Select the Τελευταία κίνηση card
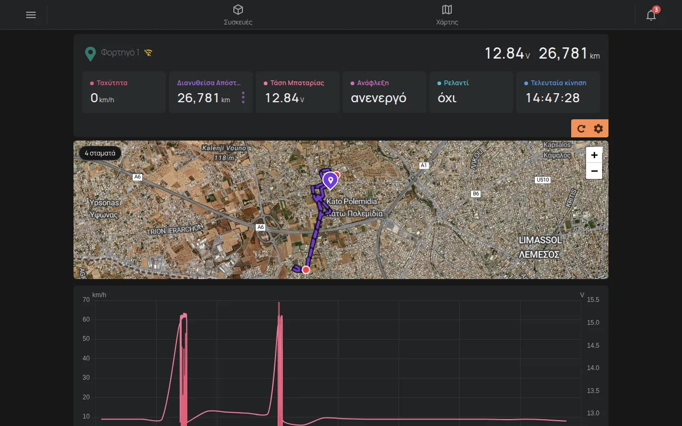Screen dimensions: 682x426 (x=558, y=92)
